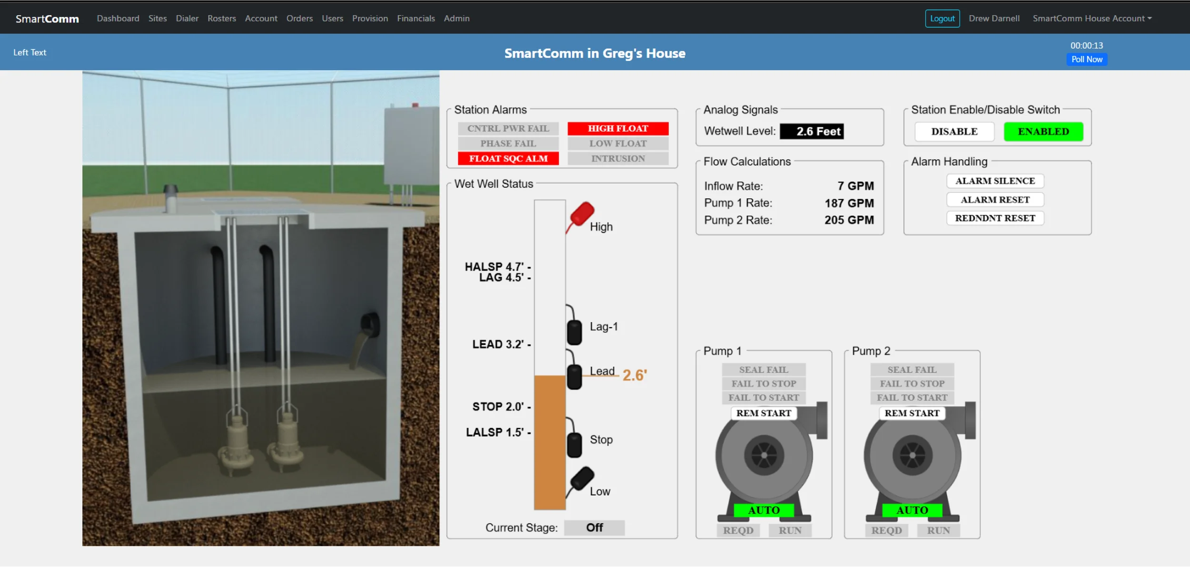
Task: Click the orange wetwell level bar
Action: click(549, 442)
